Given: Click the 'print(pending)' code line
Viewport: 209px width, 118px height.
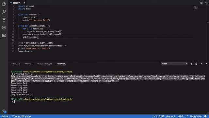Looking at the screenshot, I should click(30, 37).
